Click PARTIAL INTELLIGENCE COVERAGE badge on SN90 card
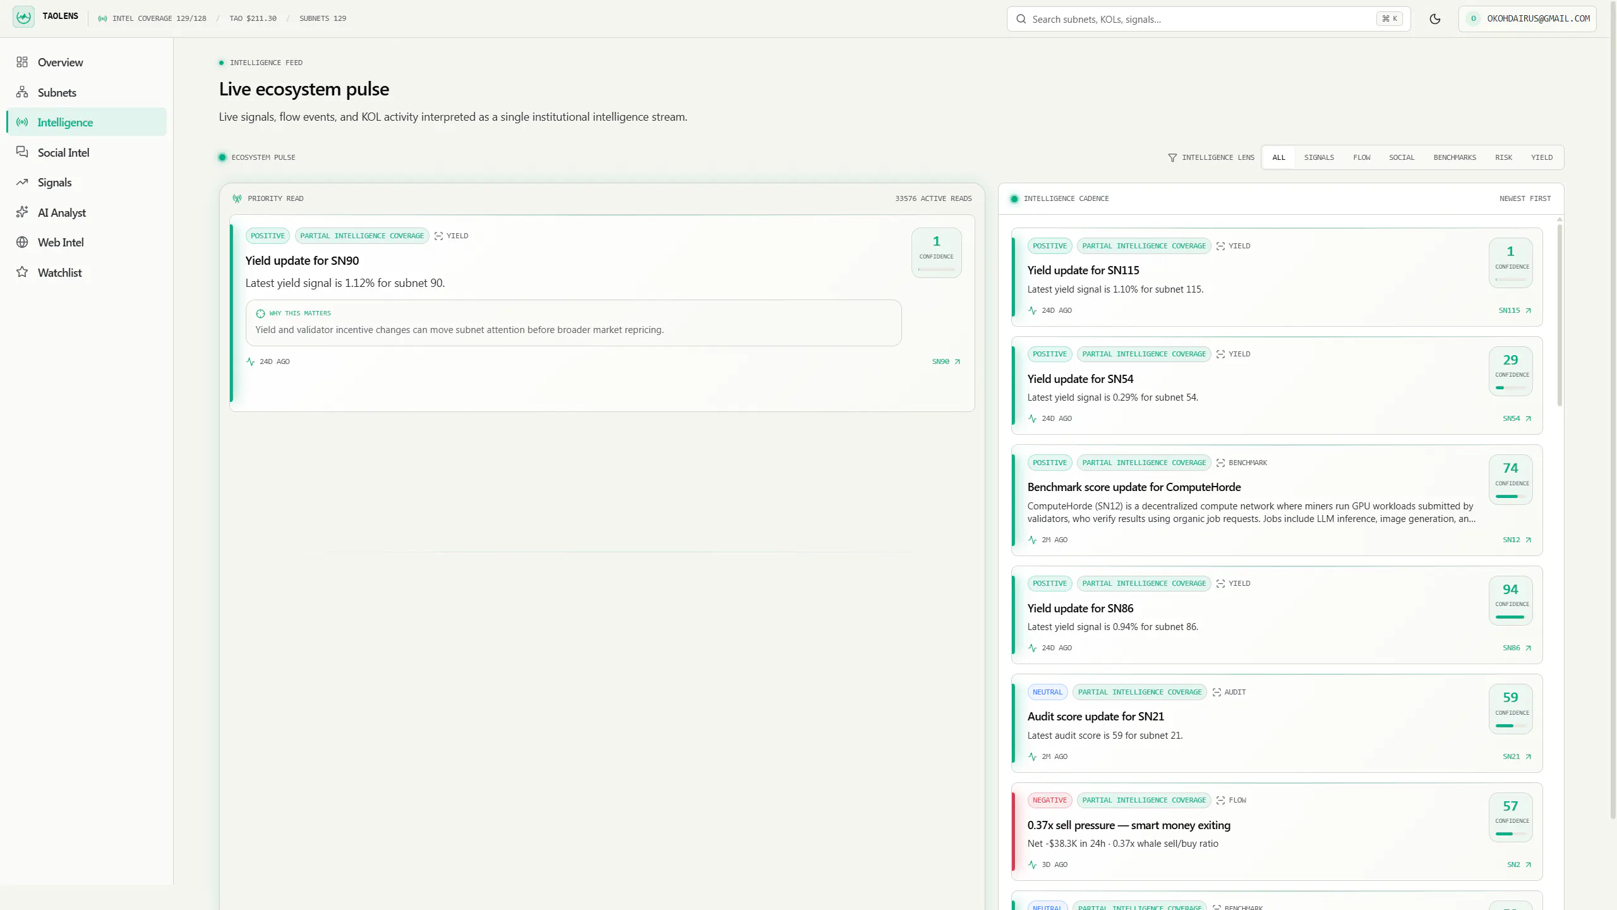 click(362, 236)
